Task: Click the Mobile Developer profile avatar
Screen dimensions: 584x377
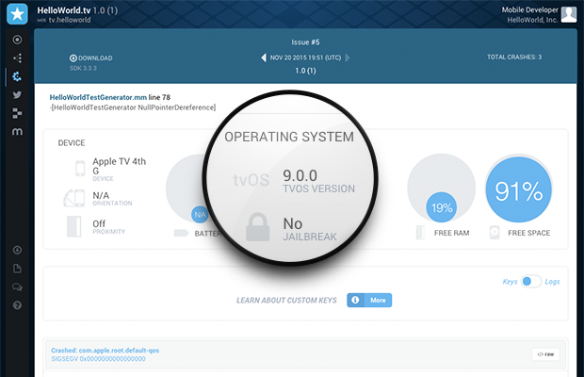Action: click(x=569, y=14)
